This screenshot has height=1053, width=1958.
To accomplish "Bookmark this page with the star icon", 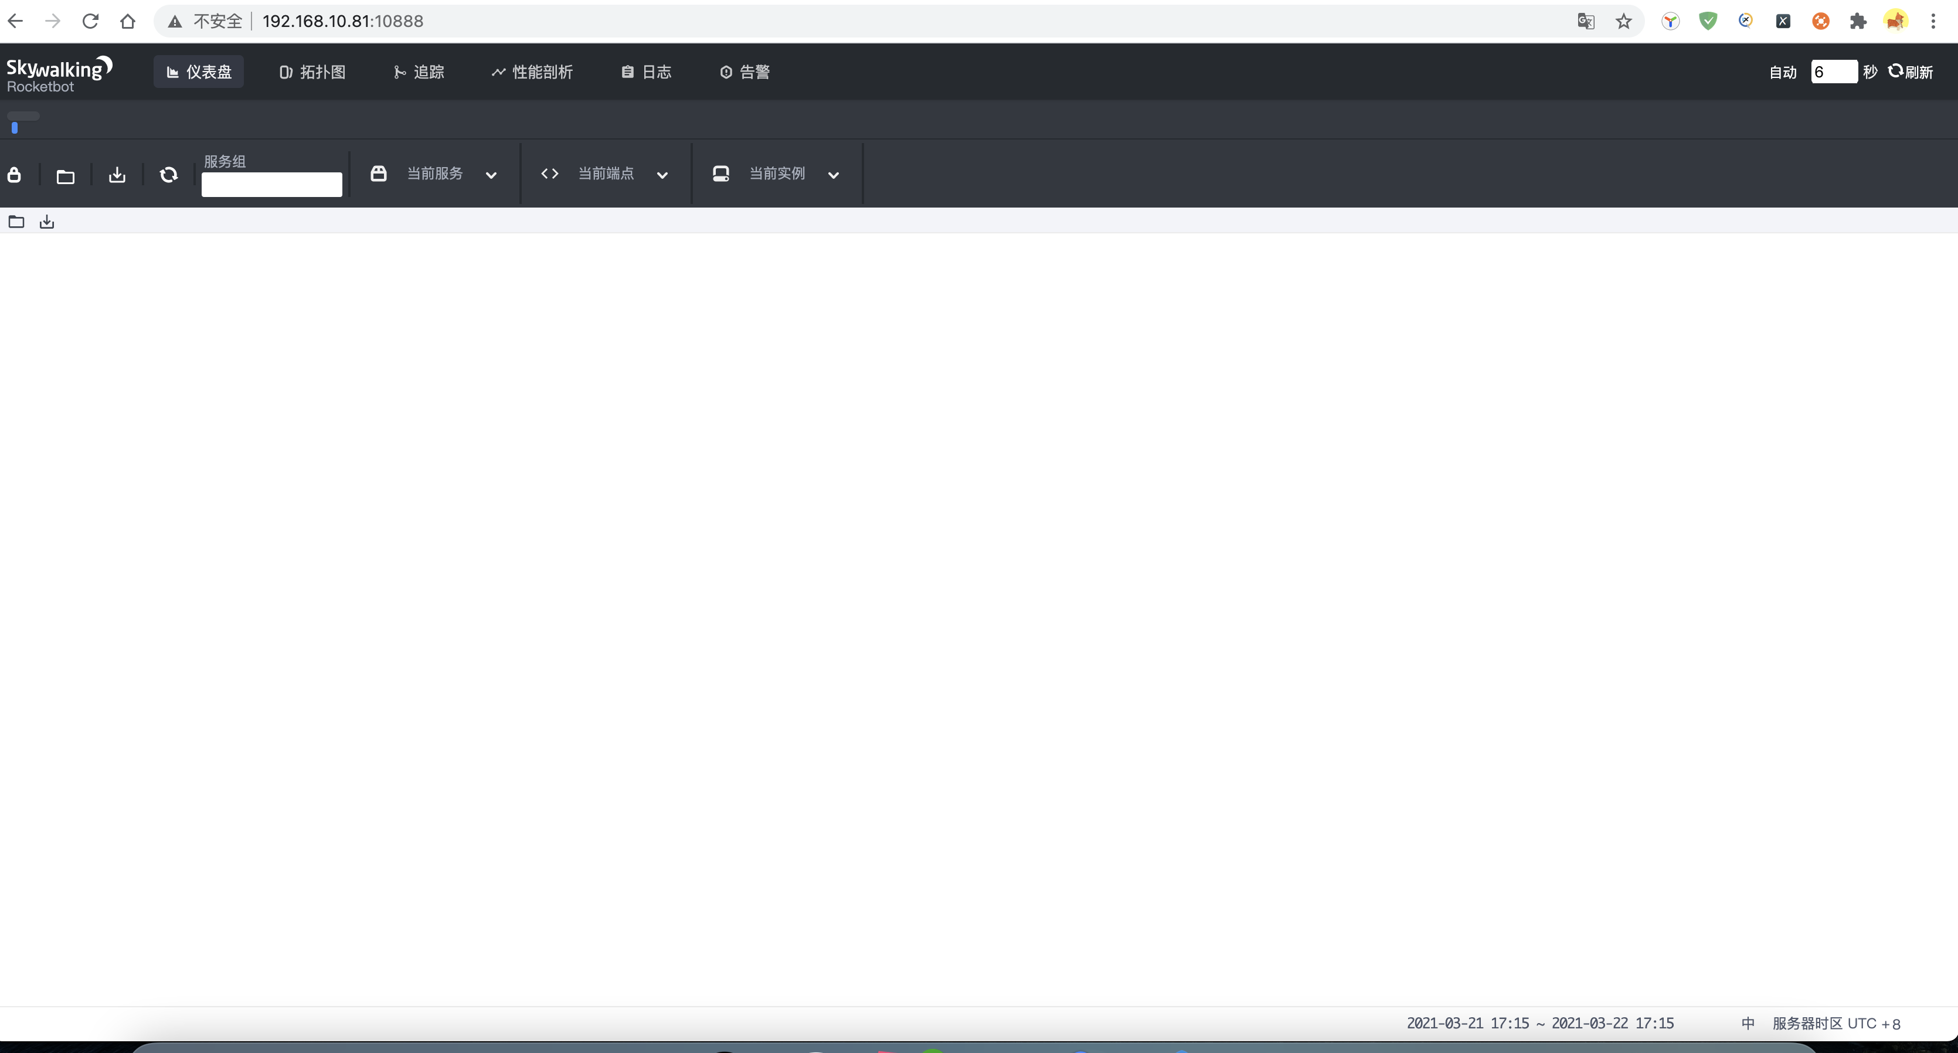I will (1624, 21).
